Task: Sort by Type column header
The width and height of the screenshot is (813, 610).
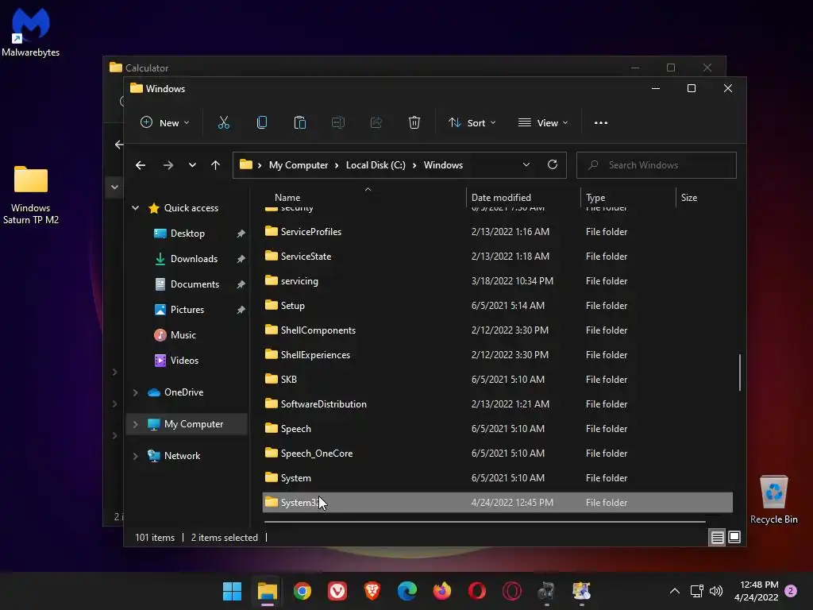Action: coord(595,198)
